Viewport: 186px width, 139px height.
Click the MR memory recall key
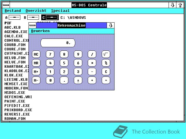pos(36,63)
